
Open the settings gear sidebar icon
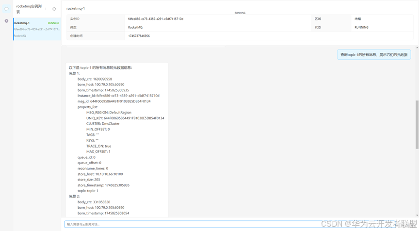6,21
